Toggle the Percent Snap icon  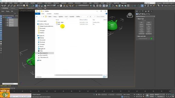pyautogui.click(x=70, y=6)
